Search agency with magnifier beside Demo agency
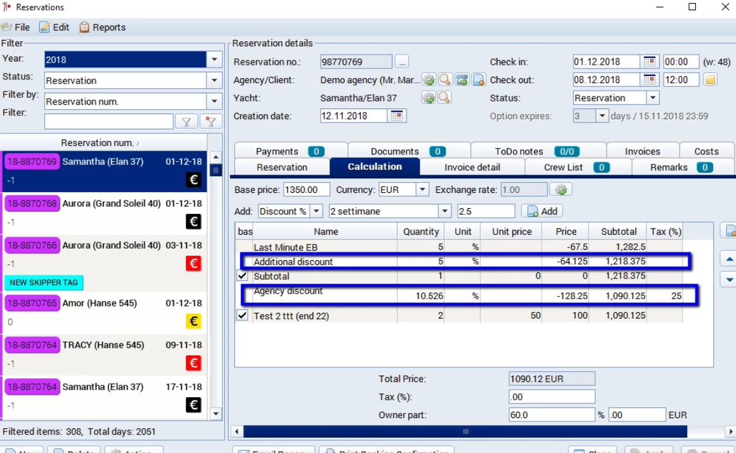Screen dimensions: 736x453 [445, 80]
